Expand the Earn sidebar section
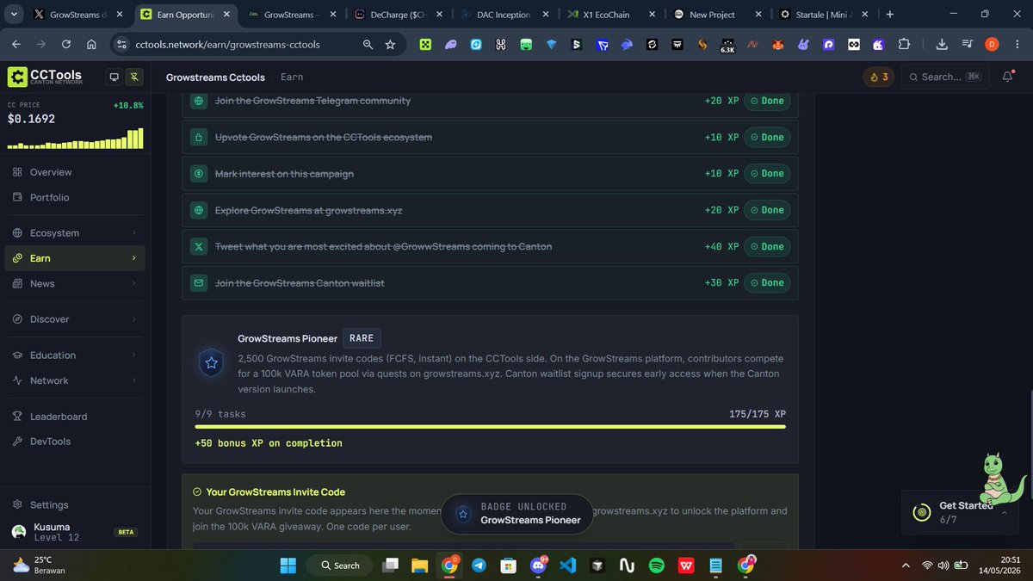The height and width of the screenshot is (581, 1033). coord(75,258)
